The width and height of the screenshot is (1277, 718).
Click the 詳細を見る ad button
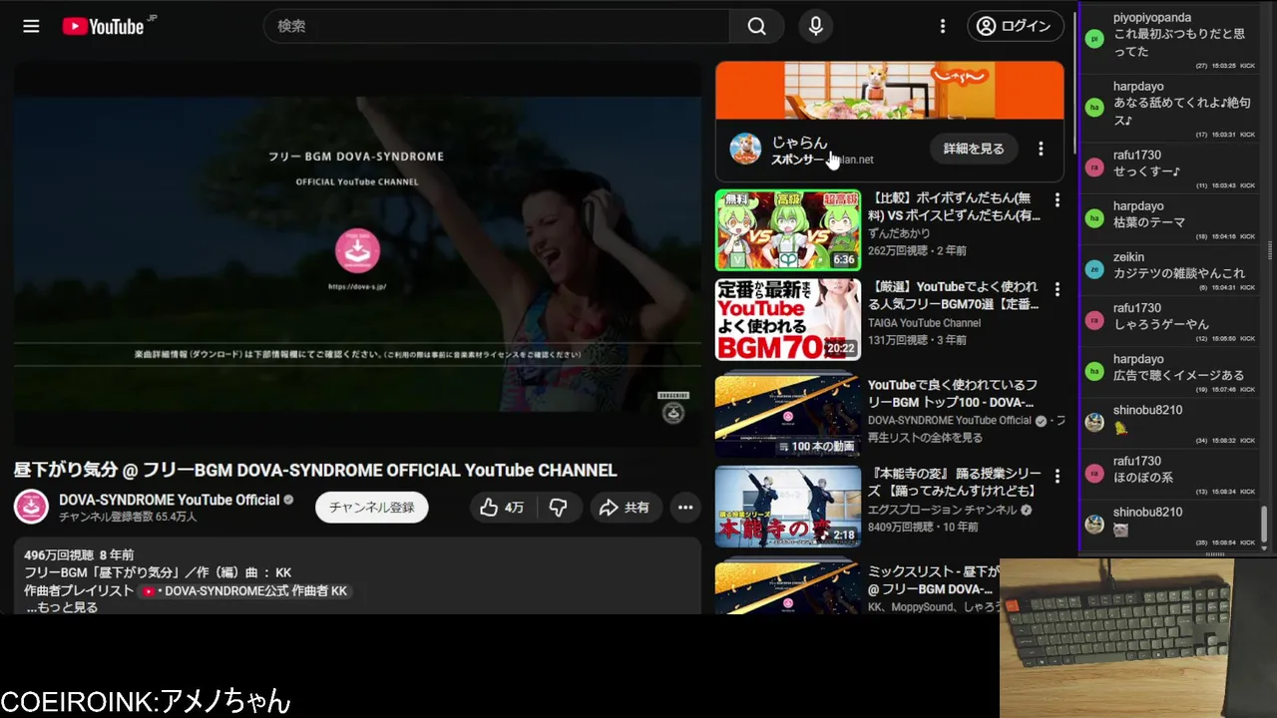974,149
